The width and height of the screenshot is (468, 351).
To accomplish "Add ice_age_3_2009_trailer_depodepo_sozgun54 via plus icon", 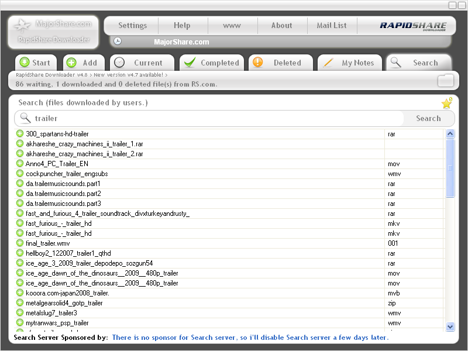I will (x=20, y=263).
